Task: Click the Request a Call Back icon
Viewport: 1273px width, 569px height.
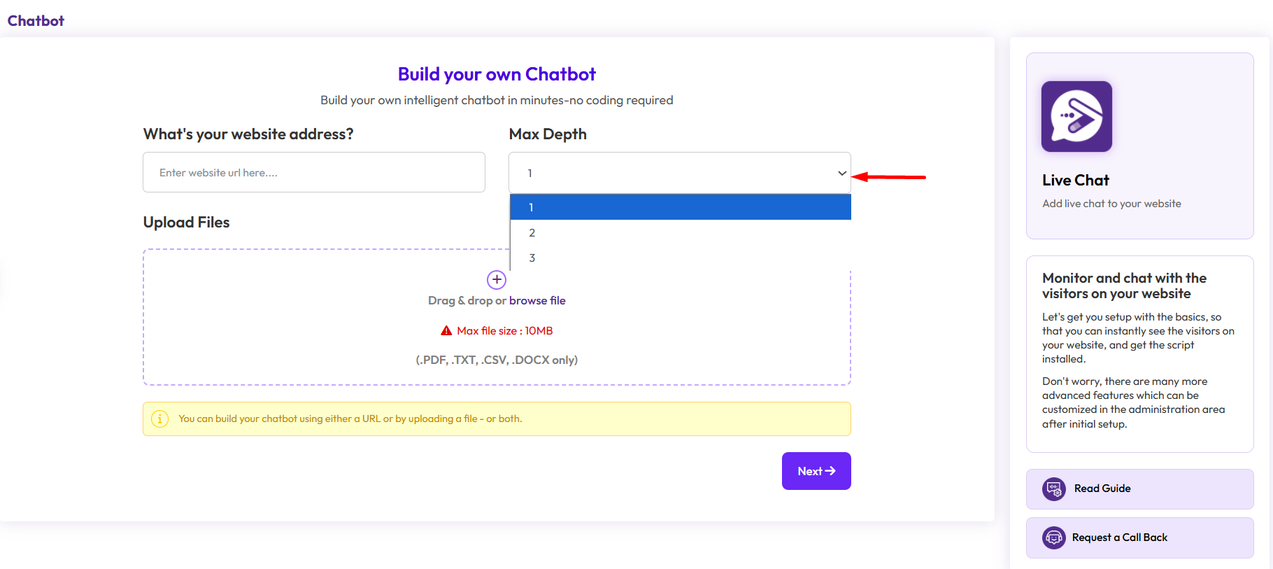Action: tap(1054, 538)
